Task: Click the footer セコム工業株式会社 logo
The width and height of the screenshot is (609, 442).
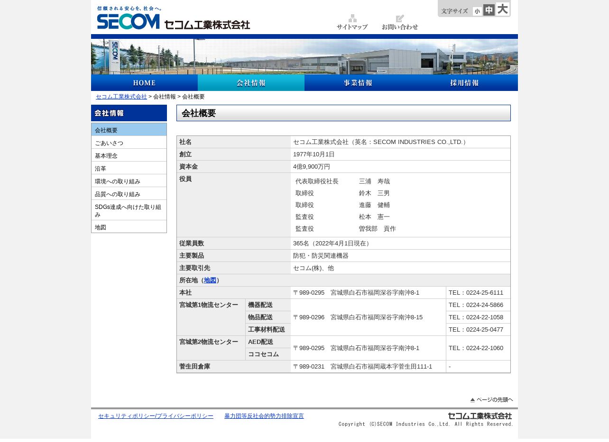Action: tap(480, 416)
